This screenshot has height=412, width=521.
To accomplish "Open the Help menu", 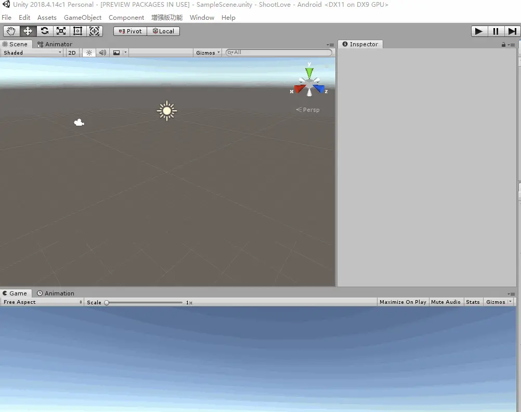I will tap(228, 17).
